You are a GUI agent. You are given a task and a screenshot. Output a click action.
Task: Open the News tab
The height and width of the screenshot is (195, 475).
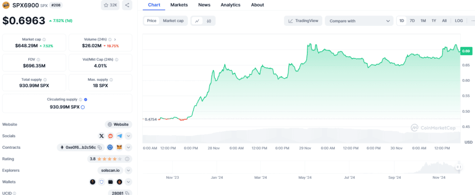(x=204, y=5)
